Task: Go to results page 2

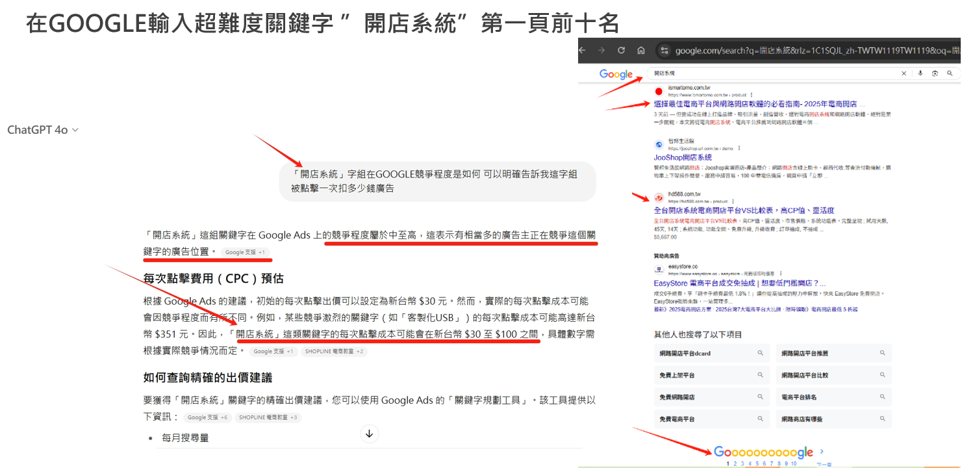Action: [735, 463]
